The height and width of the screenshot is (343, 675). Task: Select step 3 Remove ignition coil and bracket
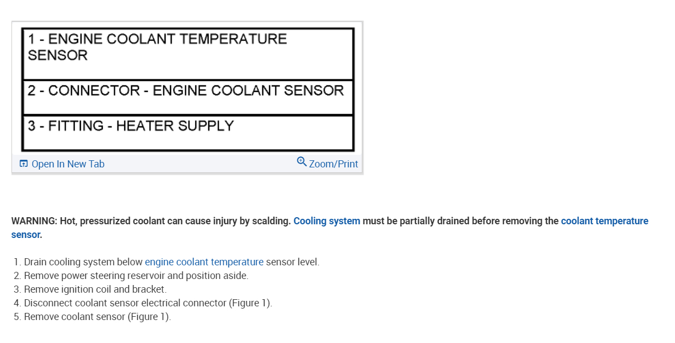click(x=95, y=289)
